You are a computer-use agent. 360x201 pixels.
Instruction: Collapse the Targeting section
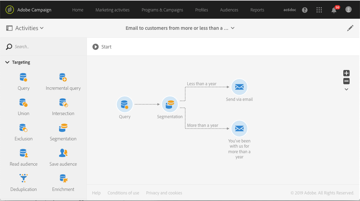pyautogui.click(x=7, y=62)
